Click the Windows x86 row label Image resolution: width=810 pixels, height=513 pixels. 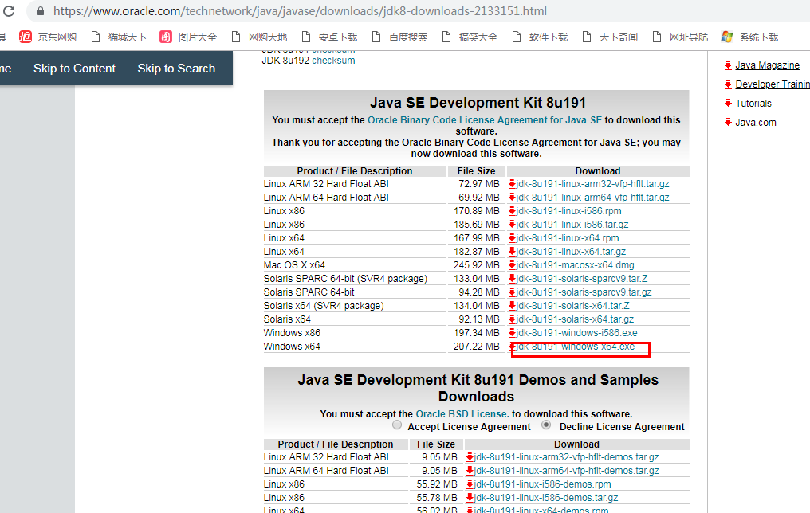[292, 333]
